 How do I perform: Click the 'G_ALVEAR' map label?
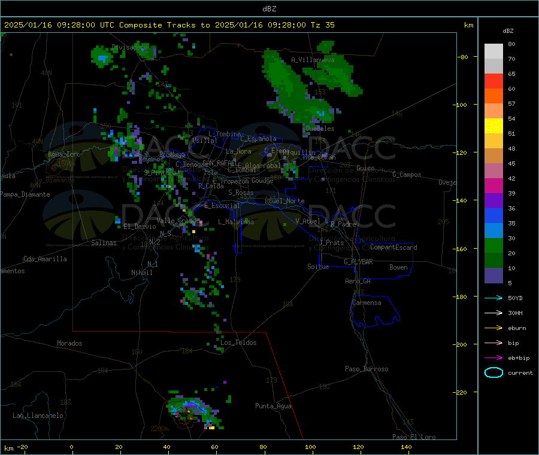pos(358,262)
